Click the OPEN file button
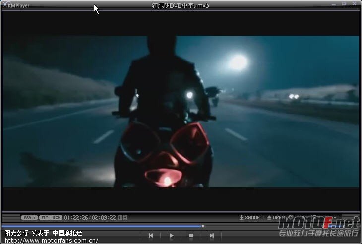The image size is (362, 244). (x=276, y=217)
